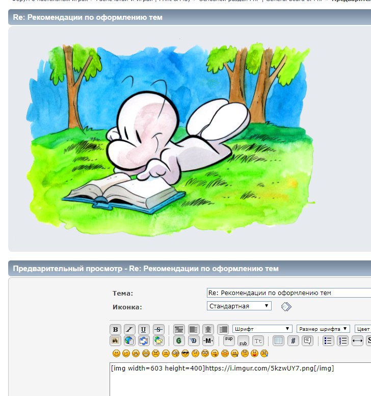The height and width of the screenshot is (396, 371).
Task: Insert the kiss emoticon with red lips
Action: [255, 353]
